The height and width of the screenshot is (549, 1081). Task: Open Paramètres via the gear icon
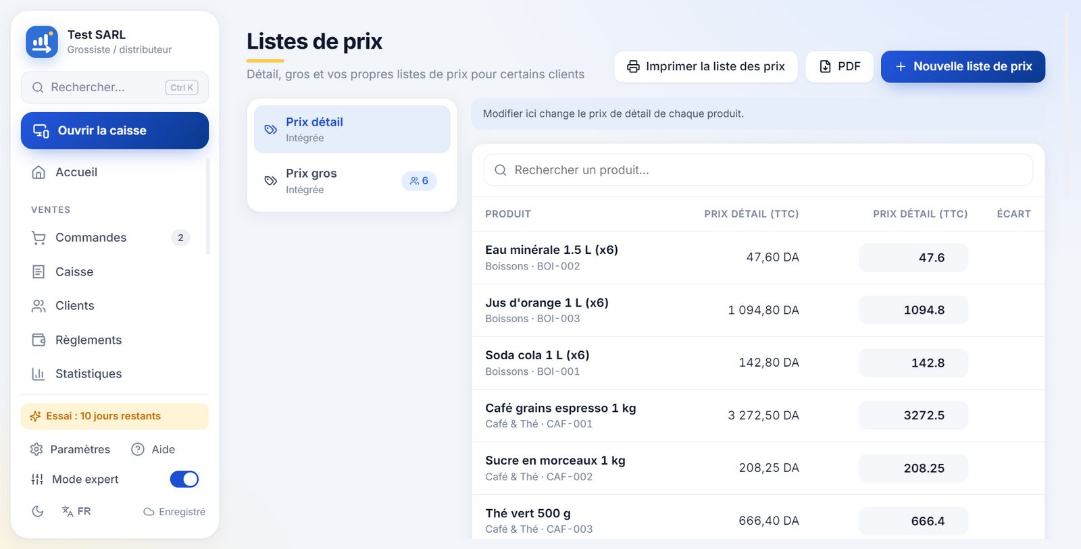point(36,449)
